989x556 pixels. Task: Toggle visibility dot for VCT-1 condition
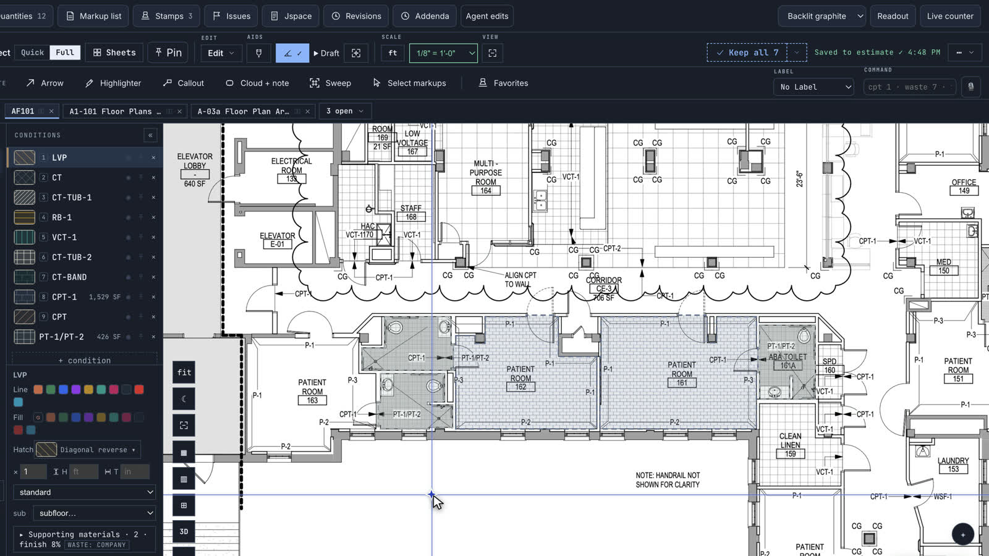pos(129,237)
